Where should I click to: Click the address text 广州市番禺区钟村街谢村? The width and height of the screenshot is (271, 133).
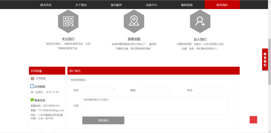[47, 117]
